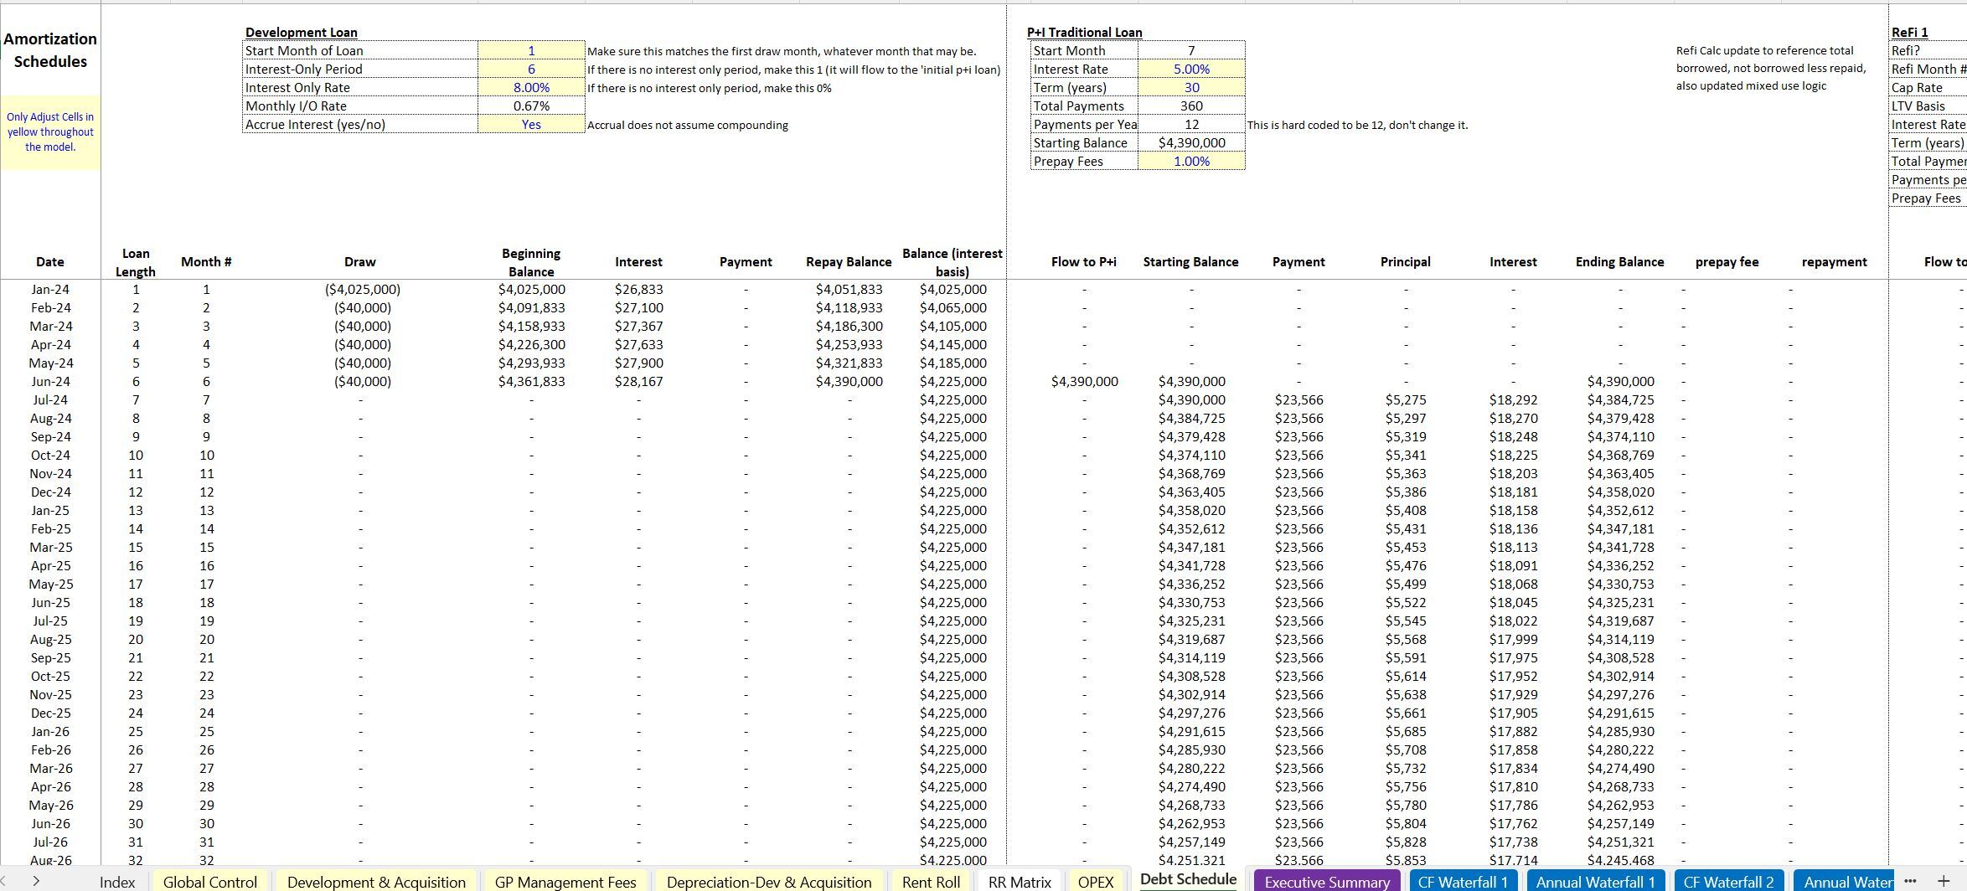Open GP Management Fees sheet tab

coord(565,882)
